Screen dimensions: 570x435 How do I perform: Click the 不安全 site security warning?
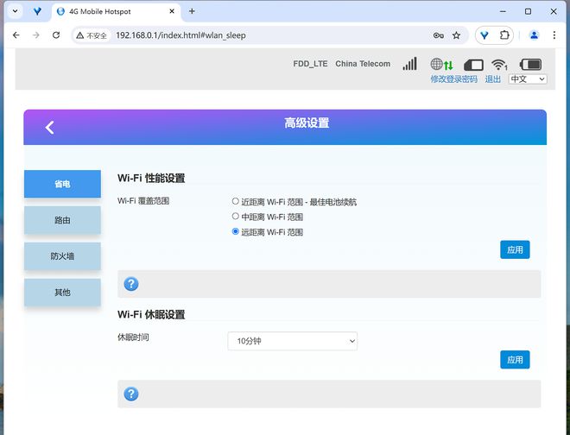pyautogui.click(x=92, y=35)
